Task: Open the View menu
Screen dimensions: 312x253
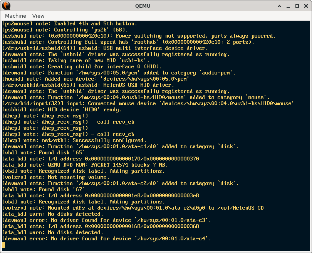Action: coord(38,16)
